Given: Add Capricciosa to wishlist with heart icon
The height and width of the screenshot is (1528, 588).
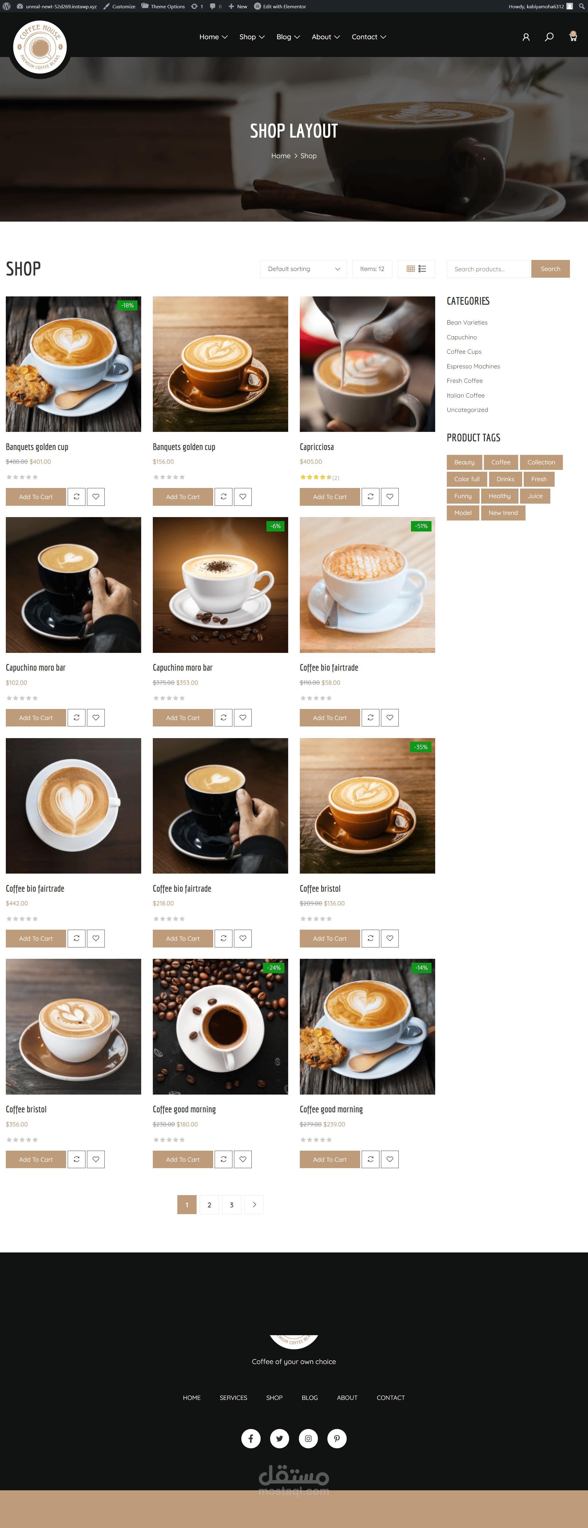Looking at the screenshot, I should coord(390,497).
